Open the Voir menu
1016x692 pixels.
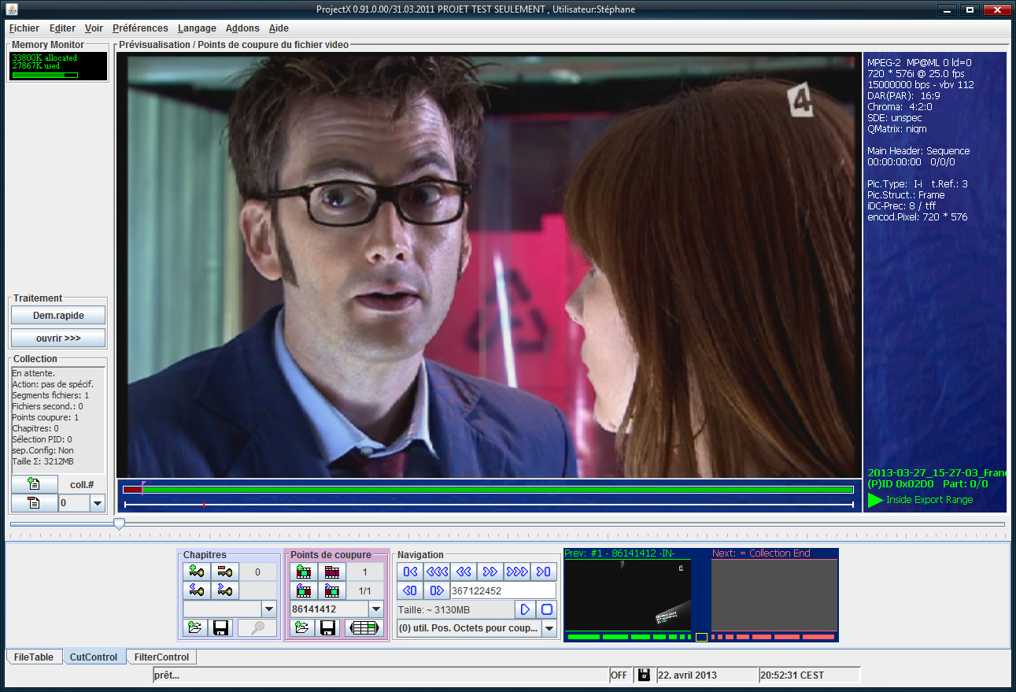coord(94,28)
